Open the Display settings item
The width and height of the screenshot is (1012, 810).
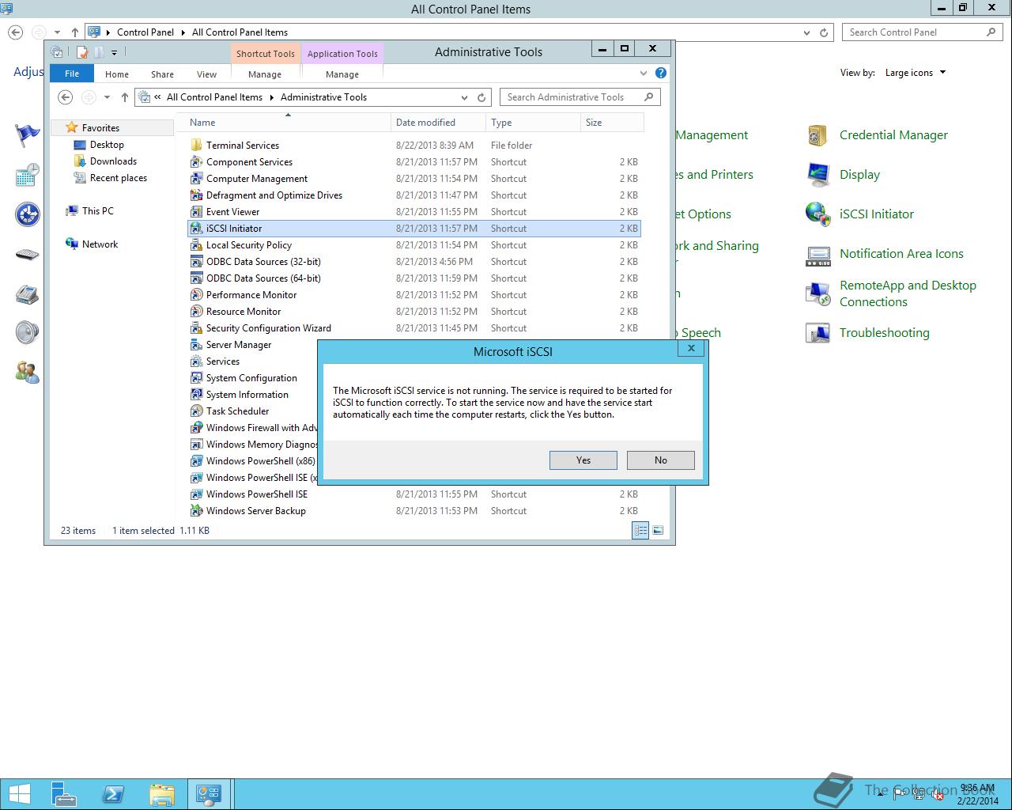(x=860, y=175)
